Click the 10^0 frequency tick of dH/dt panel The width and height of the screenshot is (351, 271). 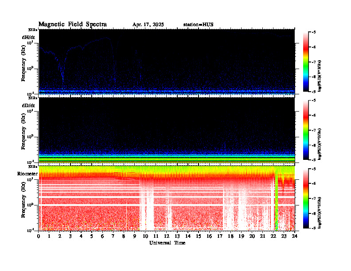pos(30,68)
